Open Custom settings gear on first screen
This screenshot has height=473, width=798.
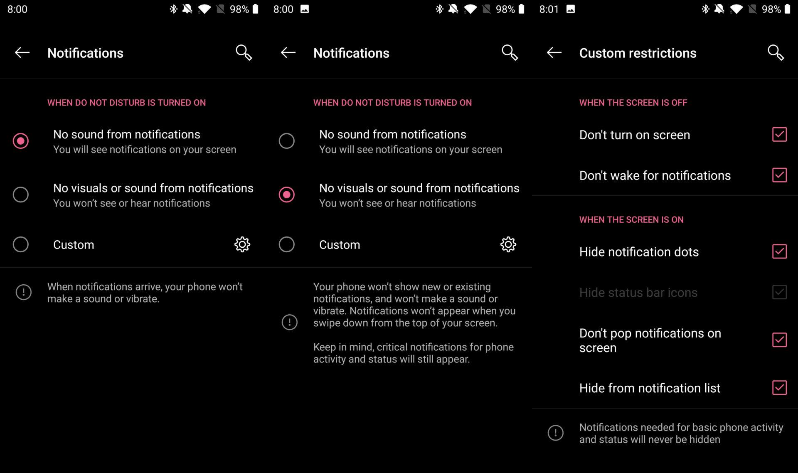[242, 244]
